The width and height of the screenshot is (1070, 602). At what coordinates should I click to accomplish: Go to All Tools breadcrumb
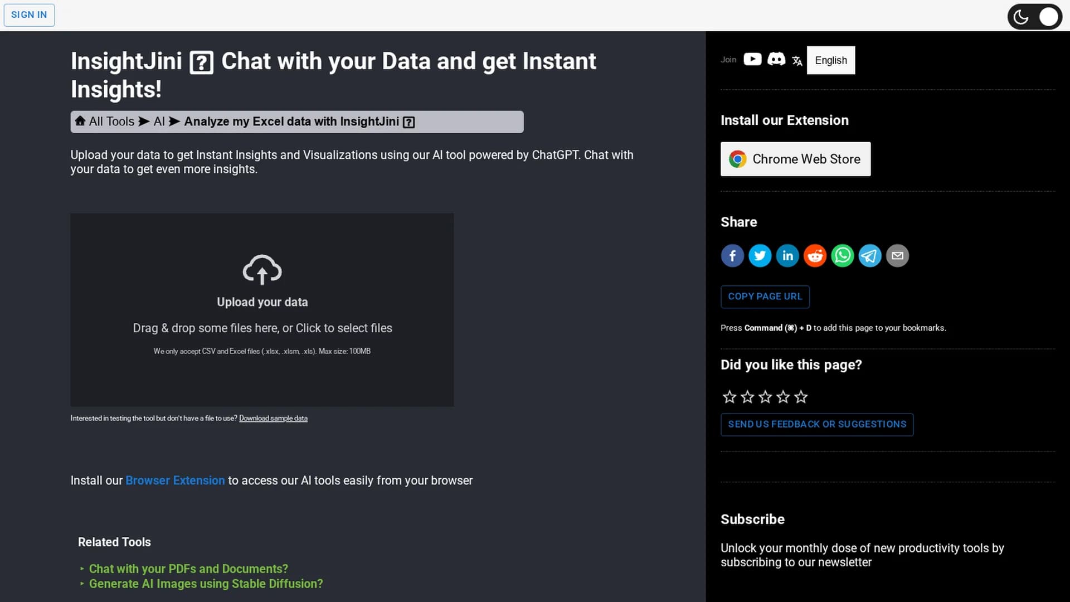111,122
